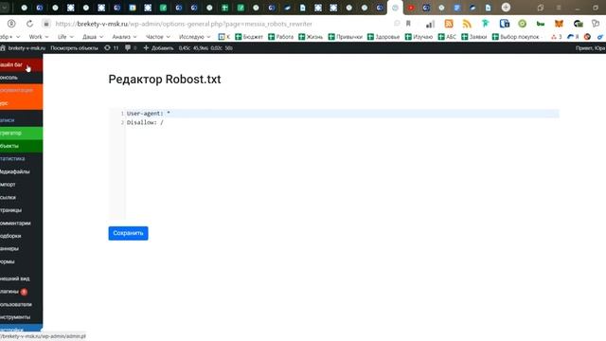Viewport: 606px width, 341px height.
Task: Open Пользователи in the sidebar
Action: tap(21, 304)
